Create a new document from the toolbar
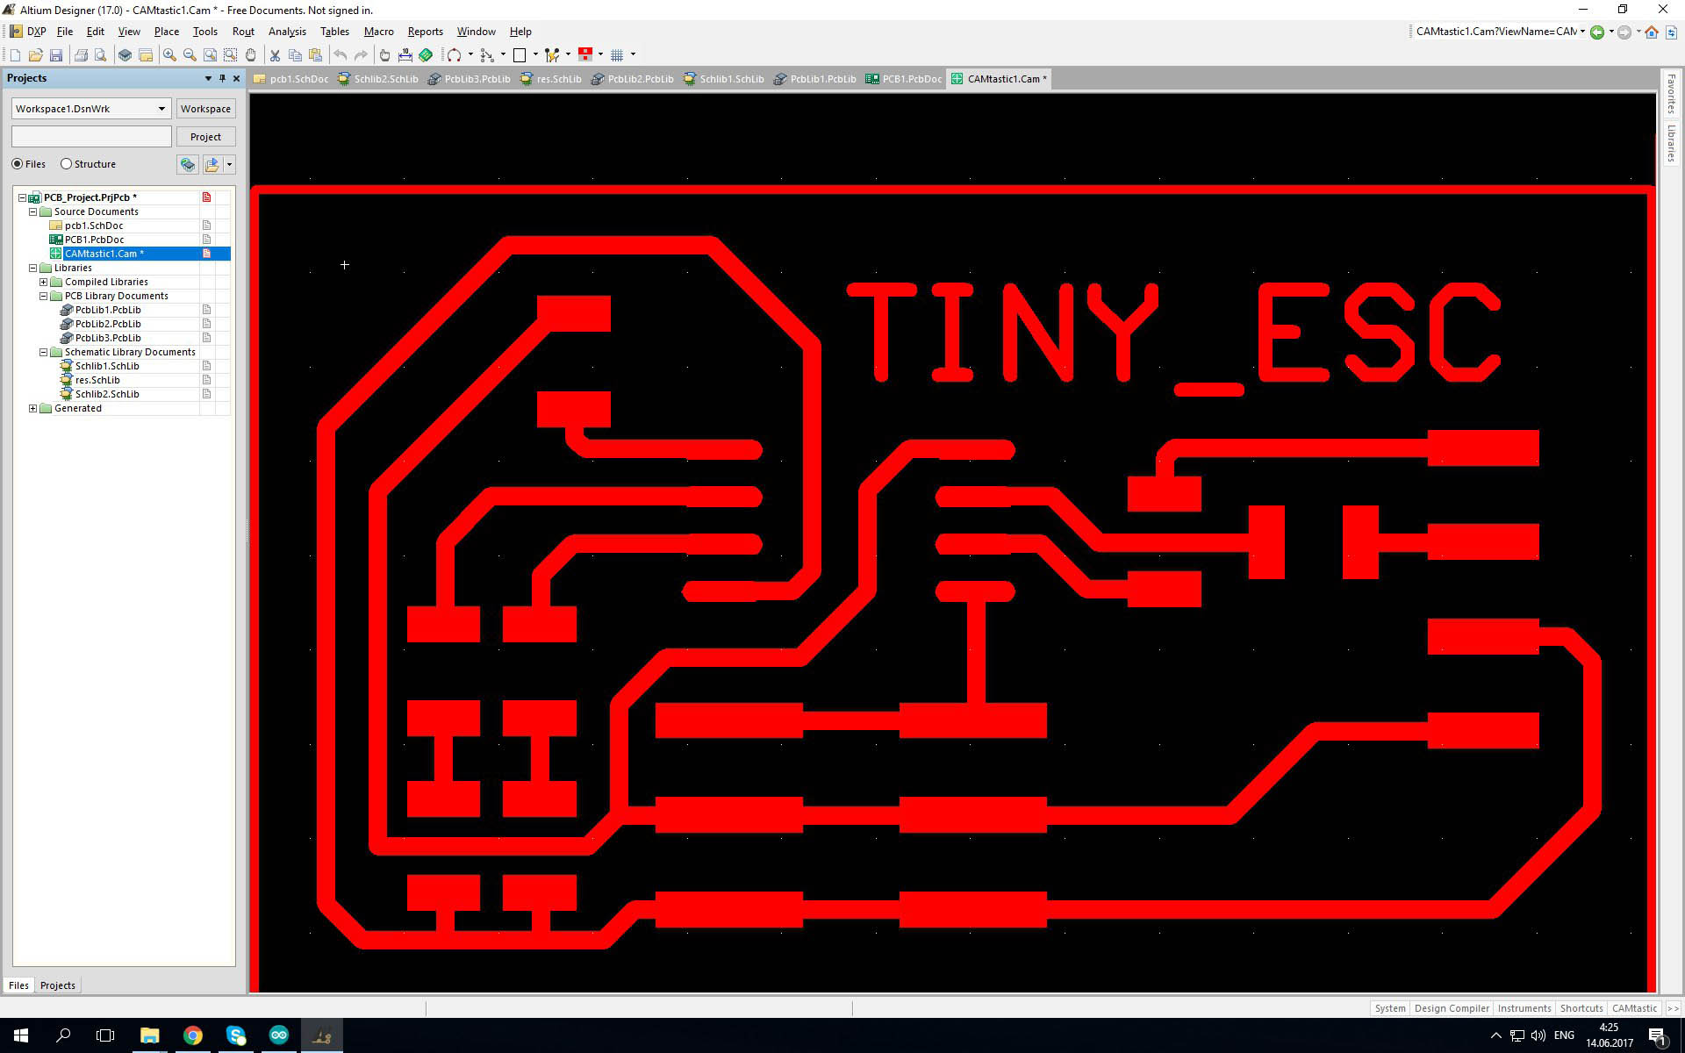Viewport: 1685px width, 1053px height. [15, 55]
